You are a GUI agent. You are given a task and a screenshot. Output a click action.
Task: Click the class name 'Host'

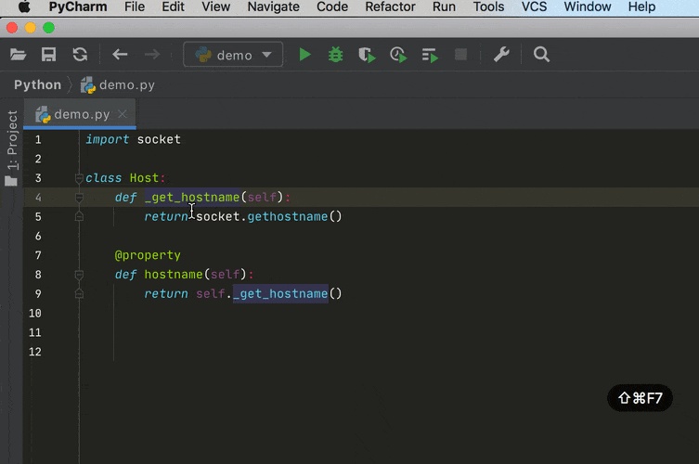tap(144, 178)
